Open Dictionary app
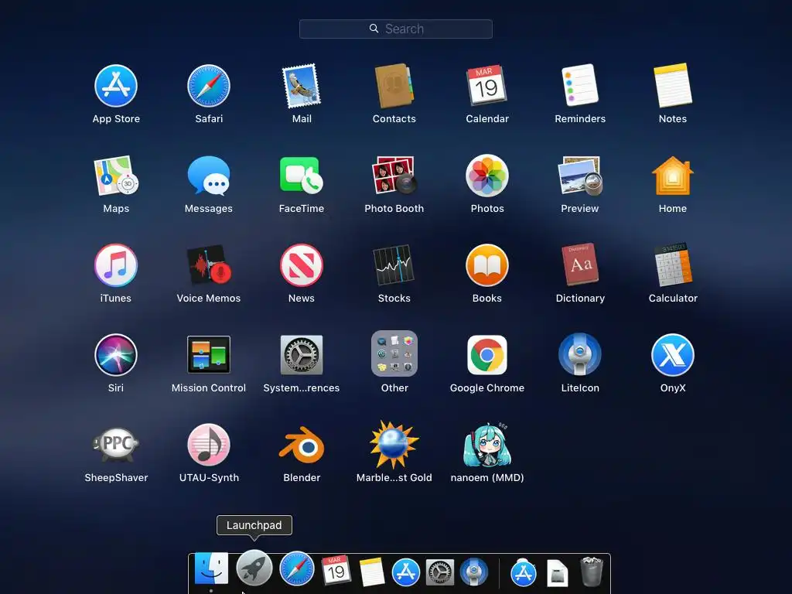Screen dimensions: 792x594 (580, 265)
